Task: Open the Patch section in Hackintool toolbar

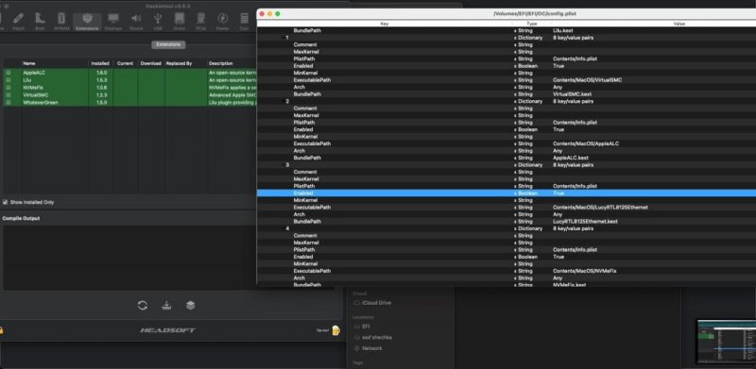Action: coord(18,22)
